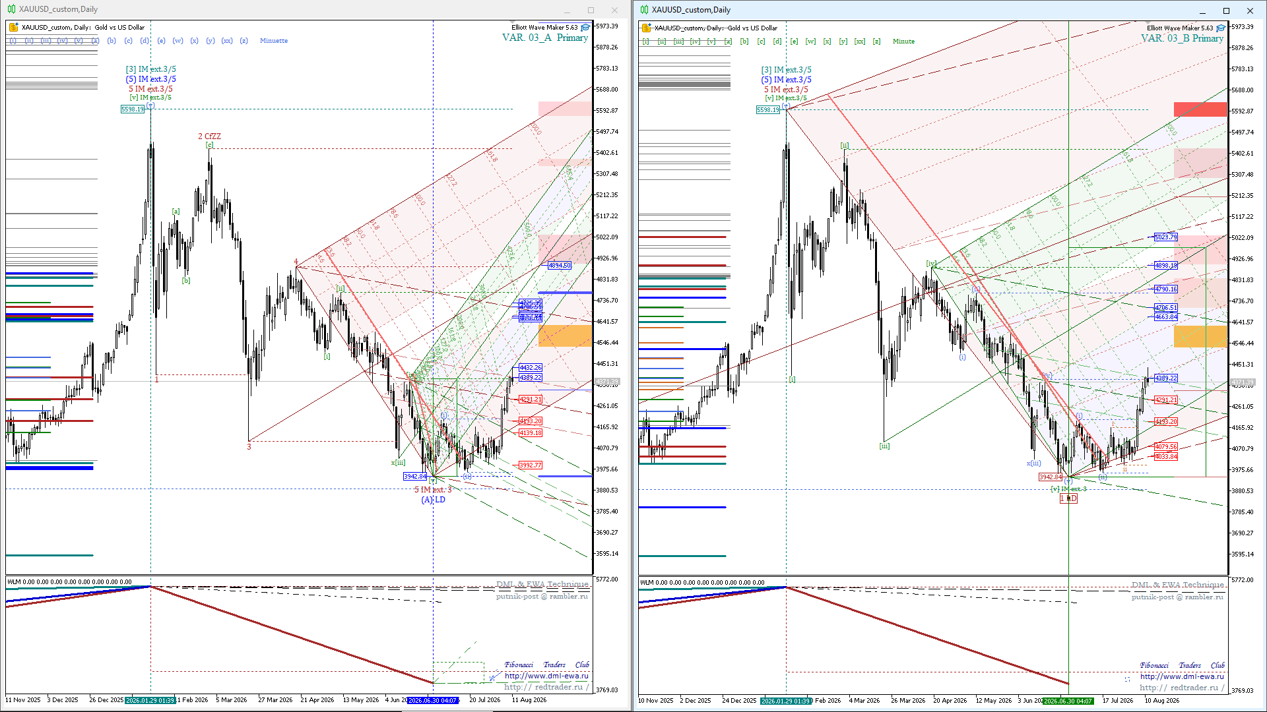Select the (c) wave label
Image resolution: width=1267 pixels, height=712 pixels.
(128, 41)
